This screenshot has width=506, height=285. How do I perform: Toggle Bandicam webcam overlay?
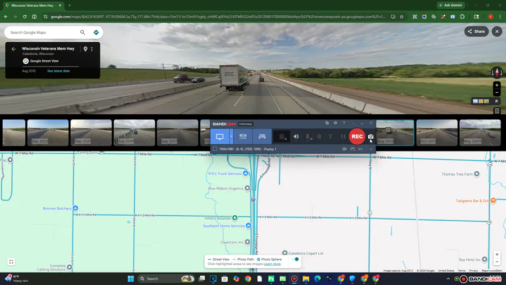tap(282, 137)
